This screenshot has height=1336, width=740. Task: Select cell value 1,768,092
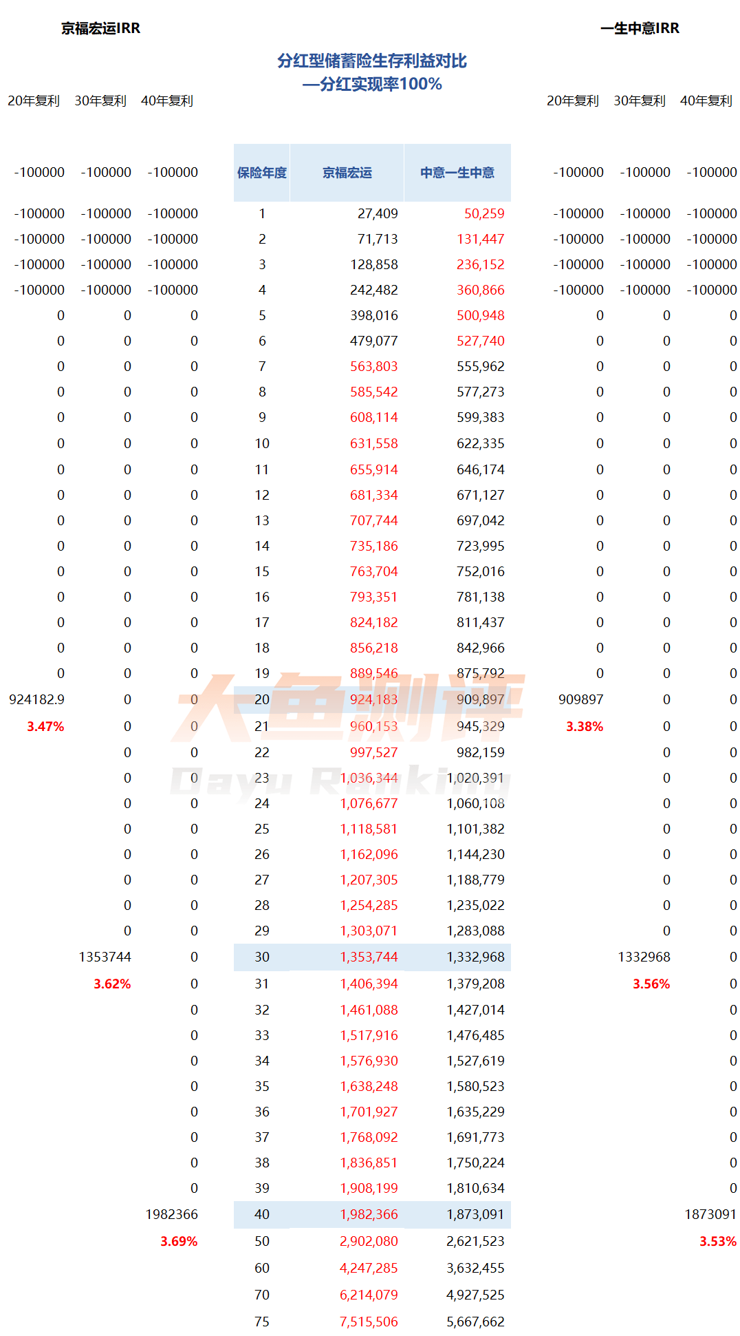(x=369, y=1137)
